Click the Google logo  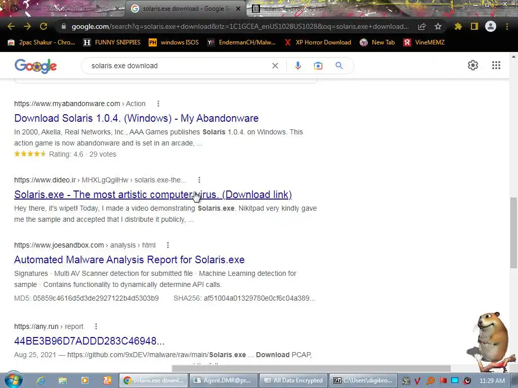(36, 66)
